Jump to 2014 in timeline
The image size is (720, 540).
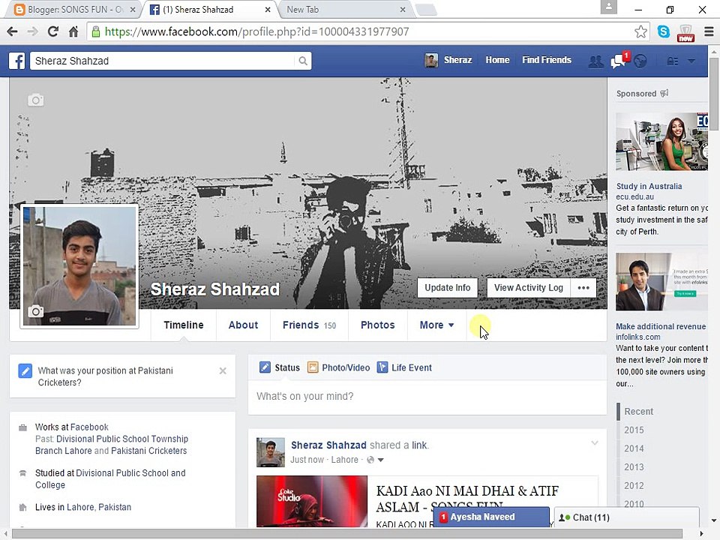(634, 448)
